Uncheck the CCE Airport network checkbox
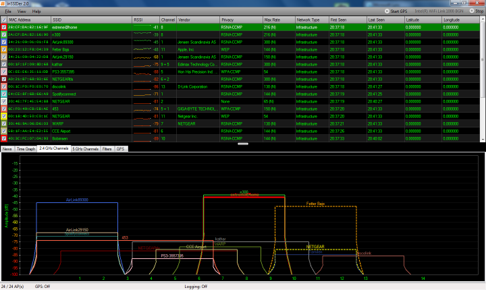 pyautogui.click(x=4, y=131)
